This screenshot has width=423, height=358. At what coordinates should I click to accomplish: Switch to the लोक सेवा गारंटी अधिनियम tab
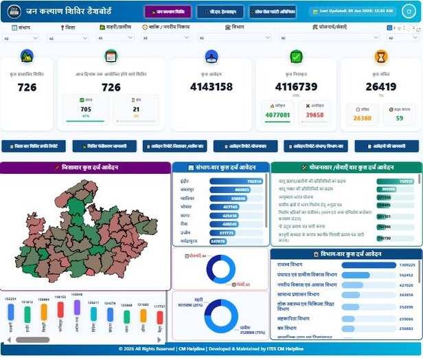click(273, 12)
